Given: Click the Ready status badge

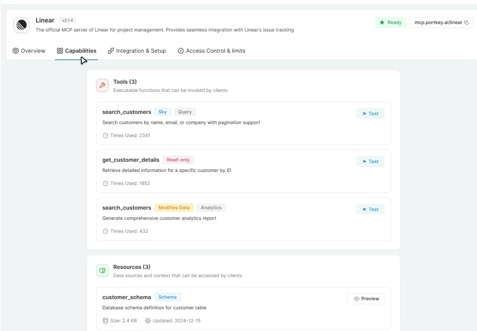Looking at the screenshot, I should (x=391, y=22).
